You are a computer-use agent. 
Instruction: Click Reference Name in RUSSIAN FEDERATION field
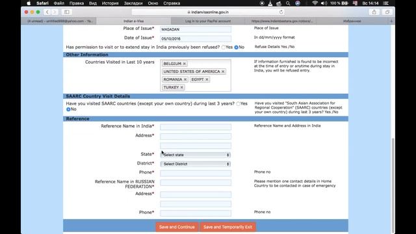(196, 183)
